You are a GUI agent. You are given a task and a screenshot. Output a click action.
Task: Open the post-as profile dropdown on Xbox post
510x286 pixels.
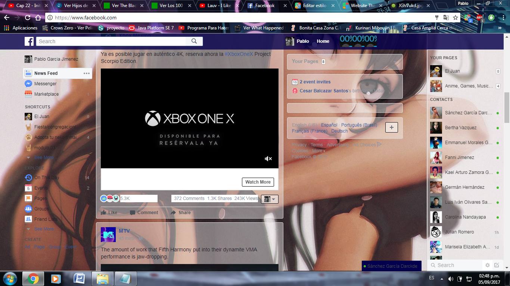click(270, 199)
